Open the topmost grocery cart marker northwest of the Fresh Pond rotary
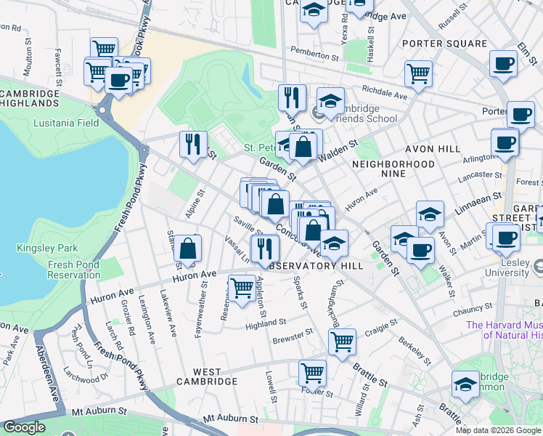Image resolution: width=543 pixels, height=436 pixels. click(x=105, y=50)
